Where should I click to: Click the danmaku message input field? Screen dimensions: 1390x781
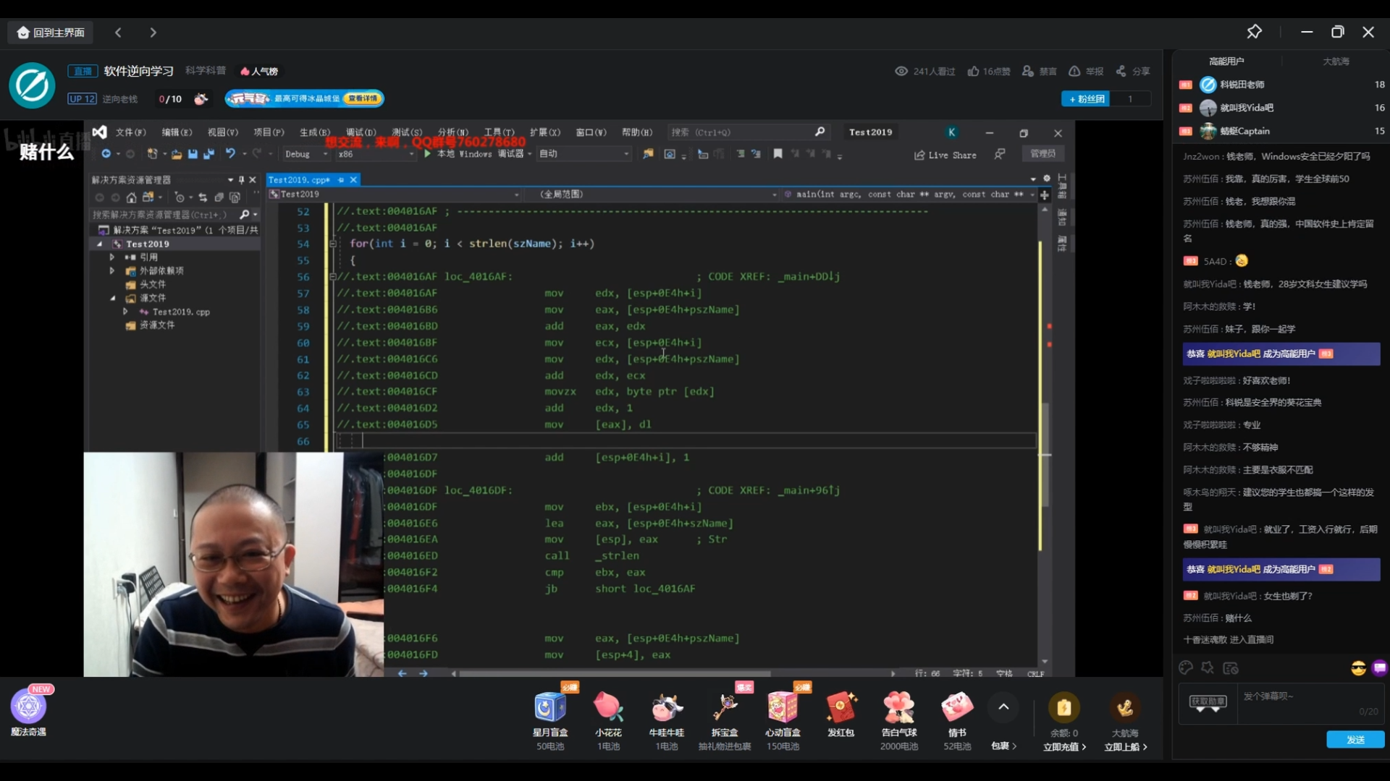pyautogui.click(x=1310, y=704)
